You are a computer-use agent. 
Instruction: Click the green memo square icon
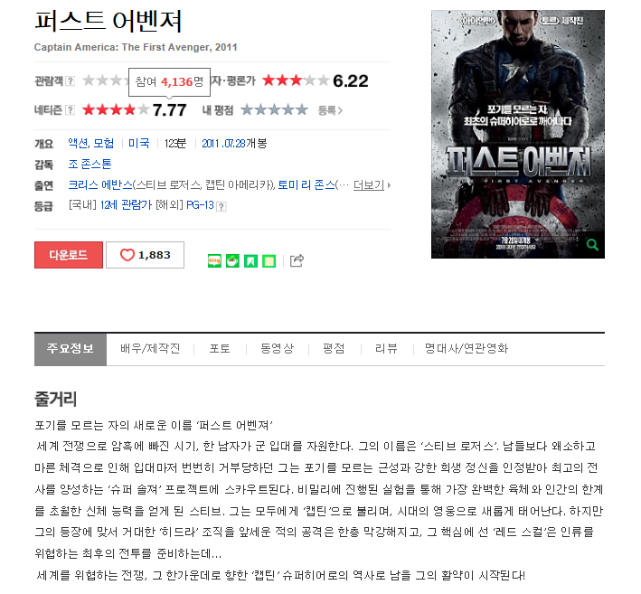269,260
